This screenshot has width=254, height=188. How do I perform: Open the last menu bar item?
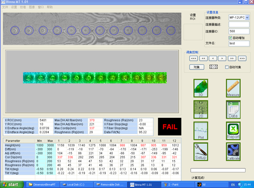tap(50, 7)
